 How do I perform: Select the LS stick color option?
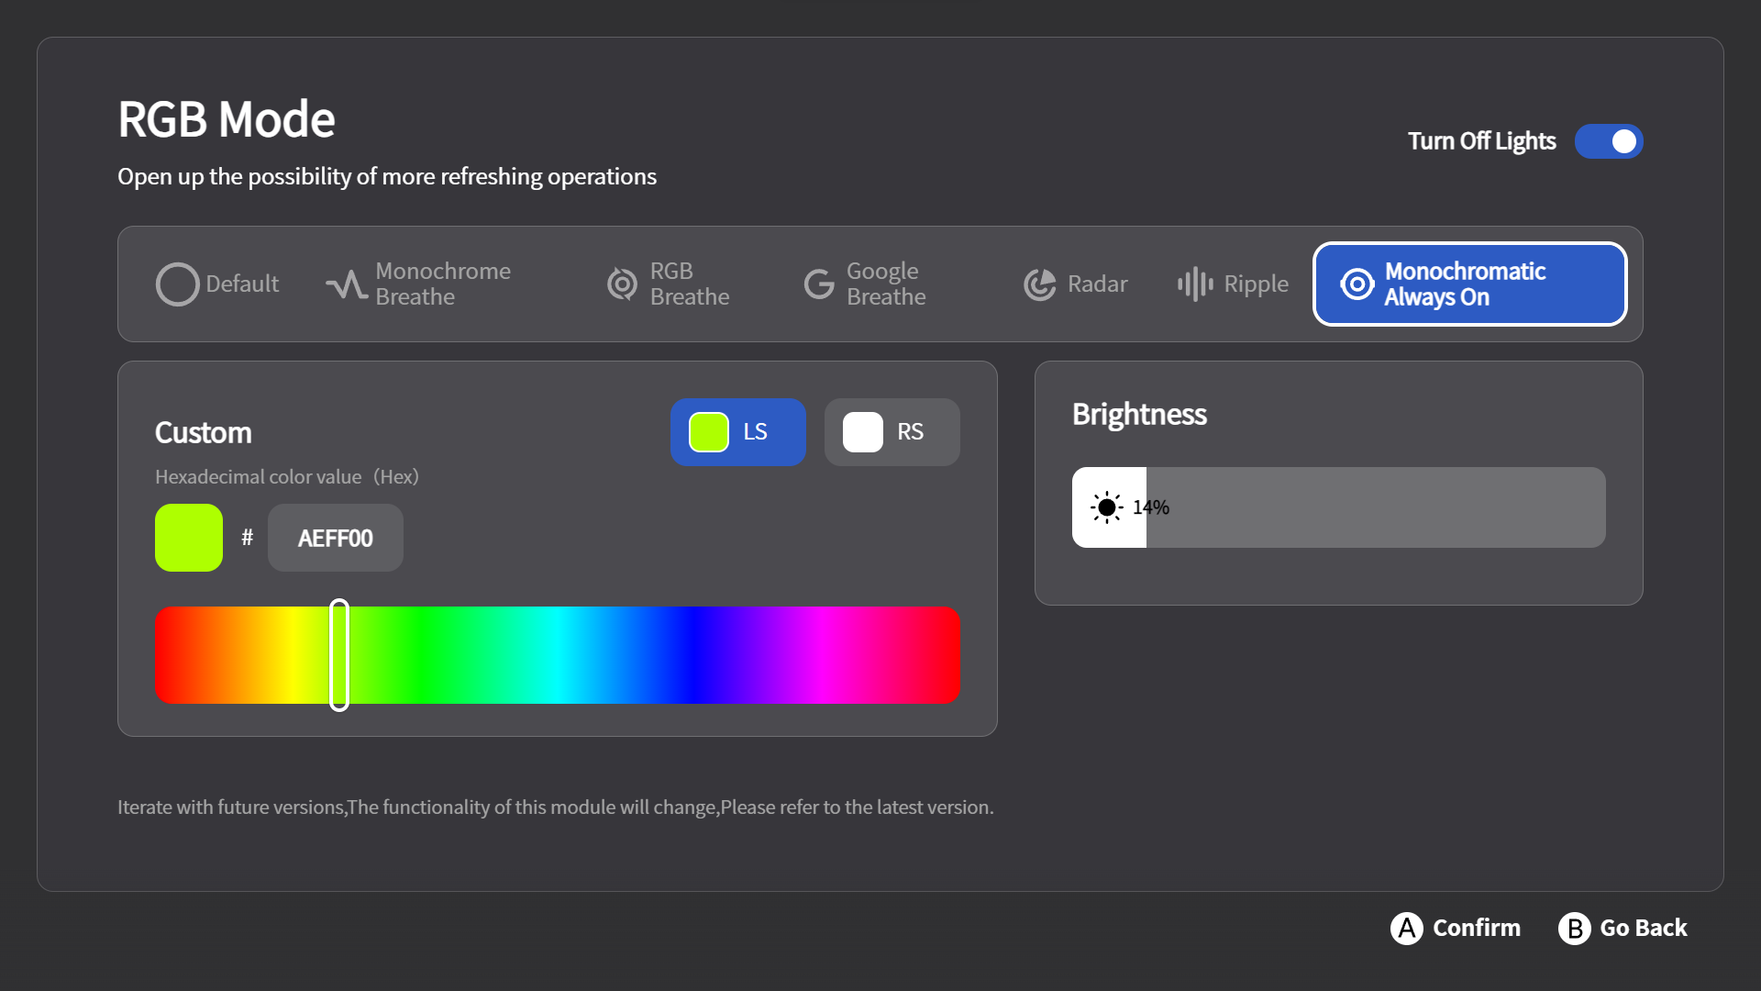pyautogui.click(x=737, y=432)
